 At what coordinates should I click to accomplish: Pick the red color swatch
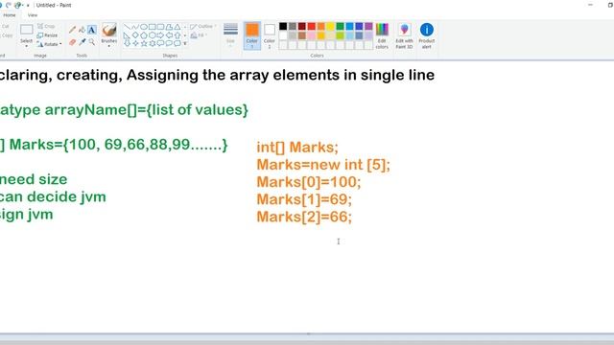(x=311, y=26)
